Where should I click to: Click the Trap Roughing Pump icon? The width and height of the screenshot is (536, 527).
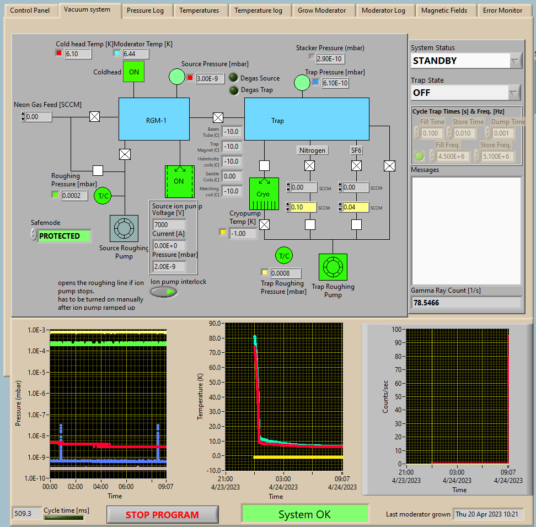pyautogui.click(x=333, y=267)
